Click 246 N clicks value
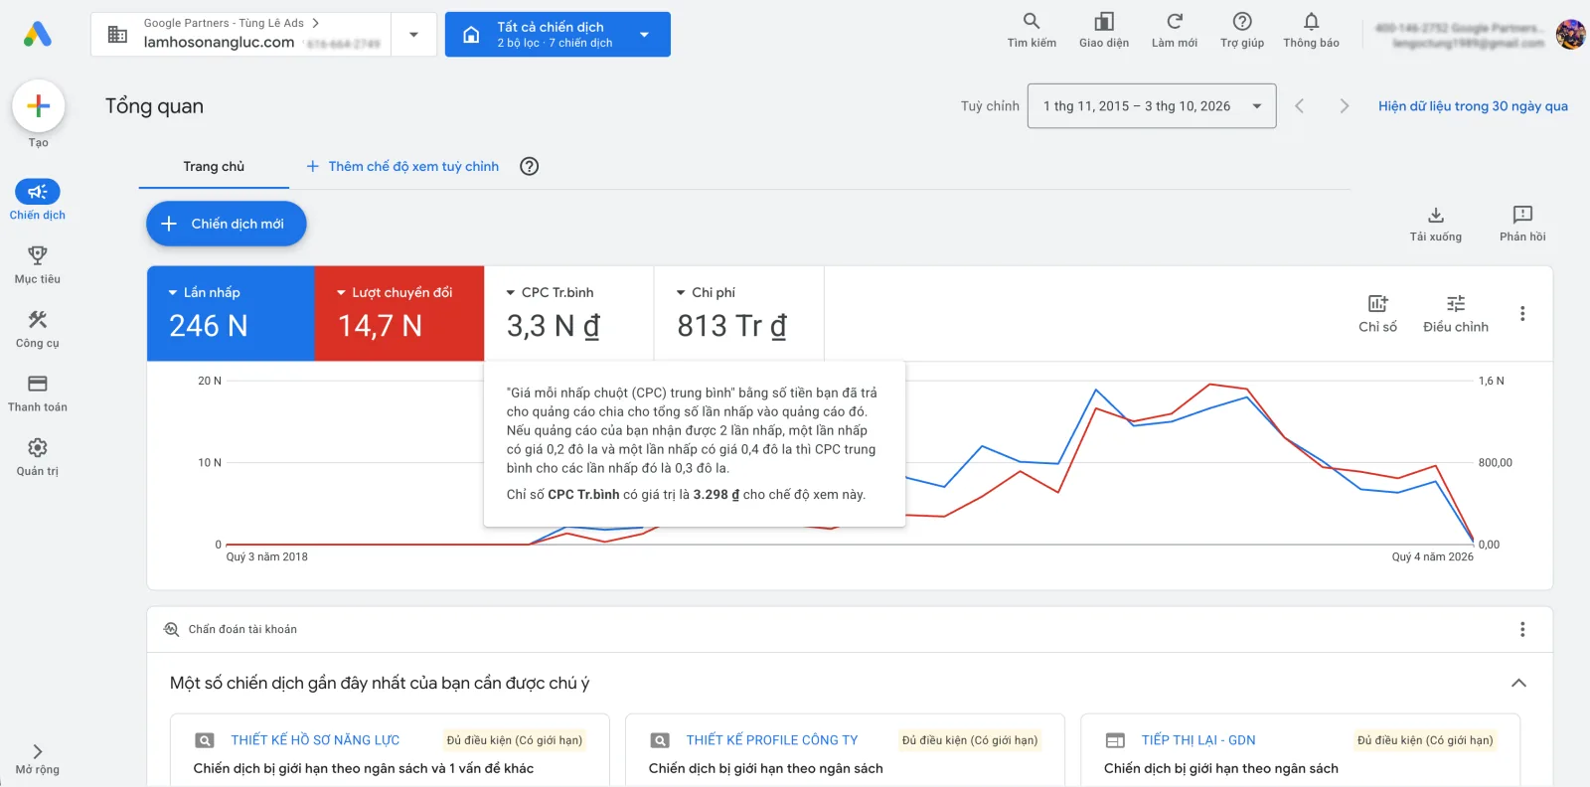Screen dimensions: 1590x787 pos(209,326)
